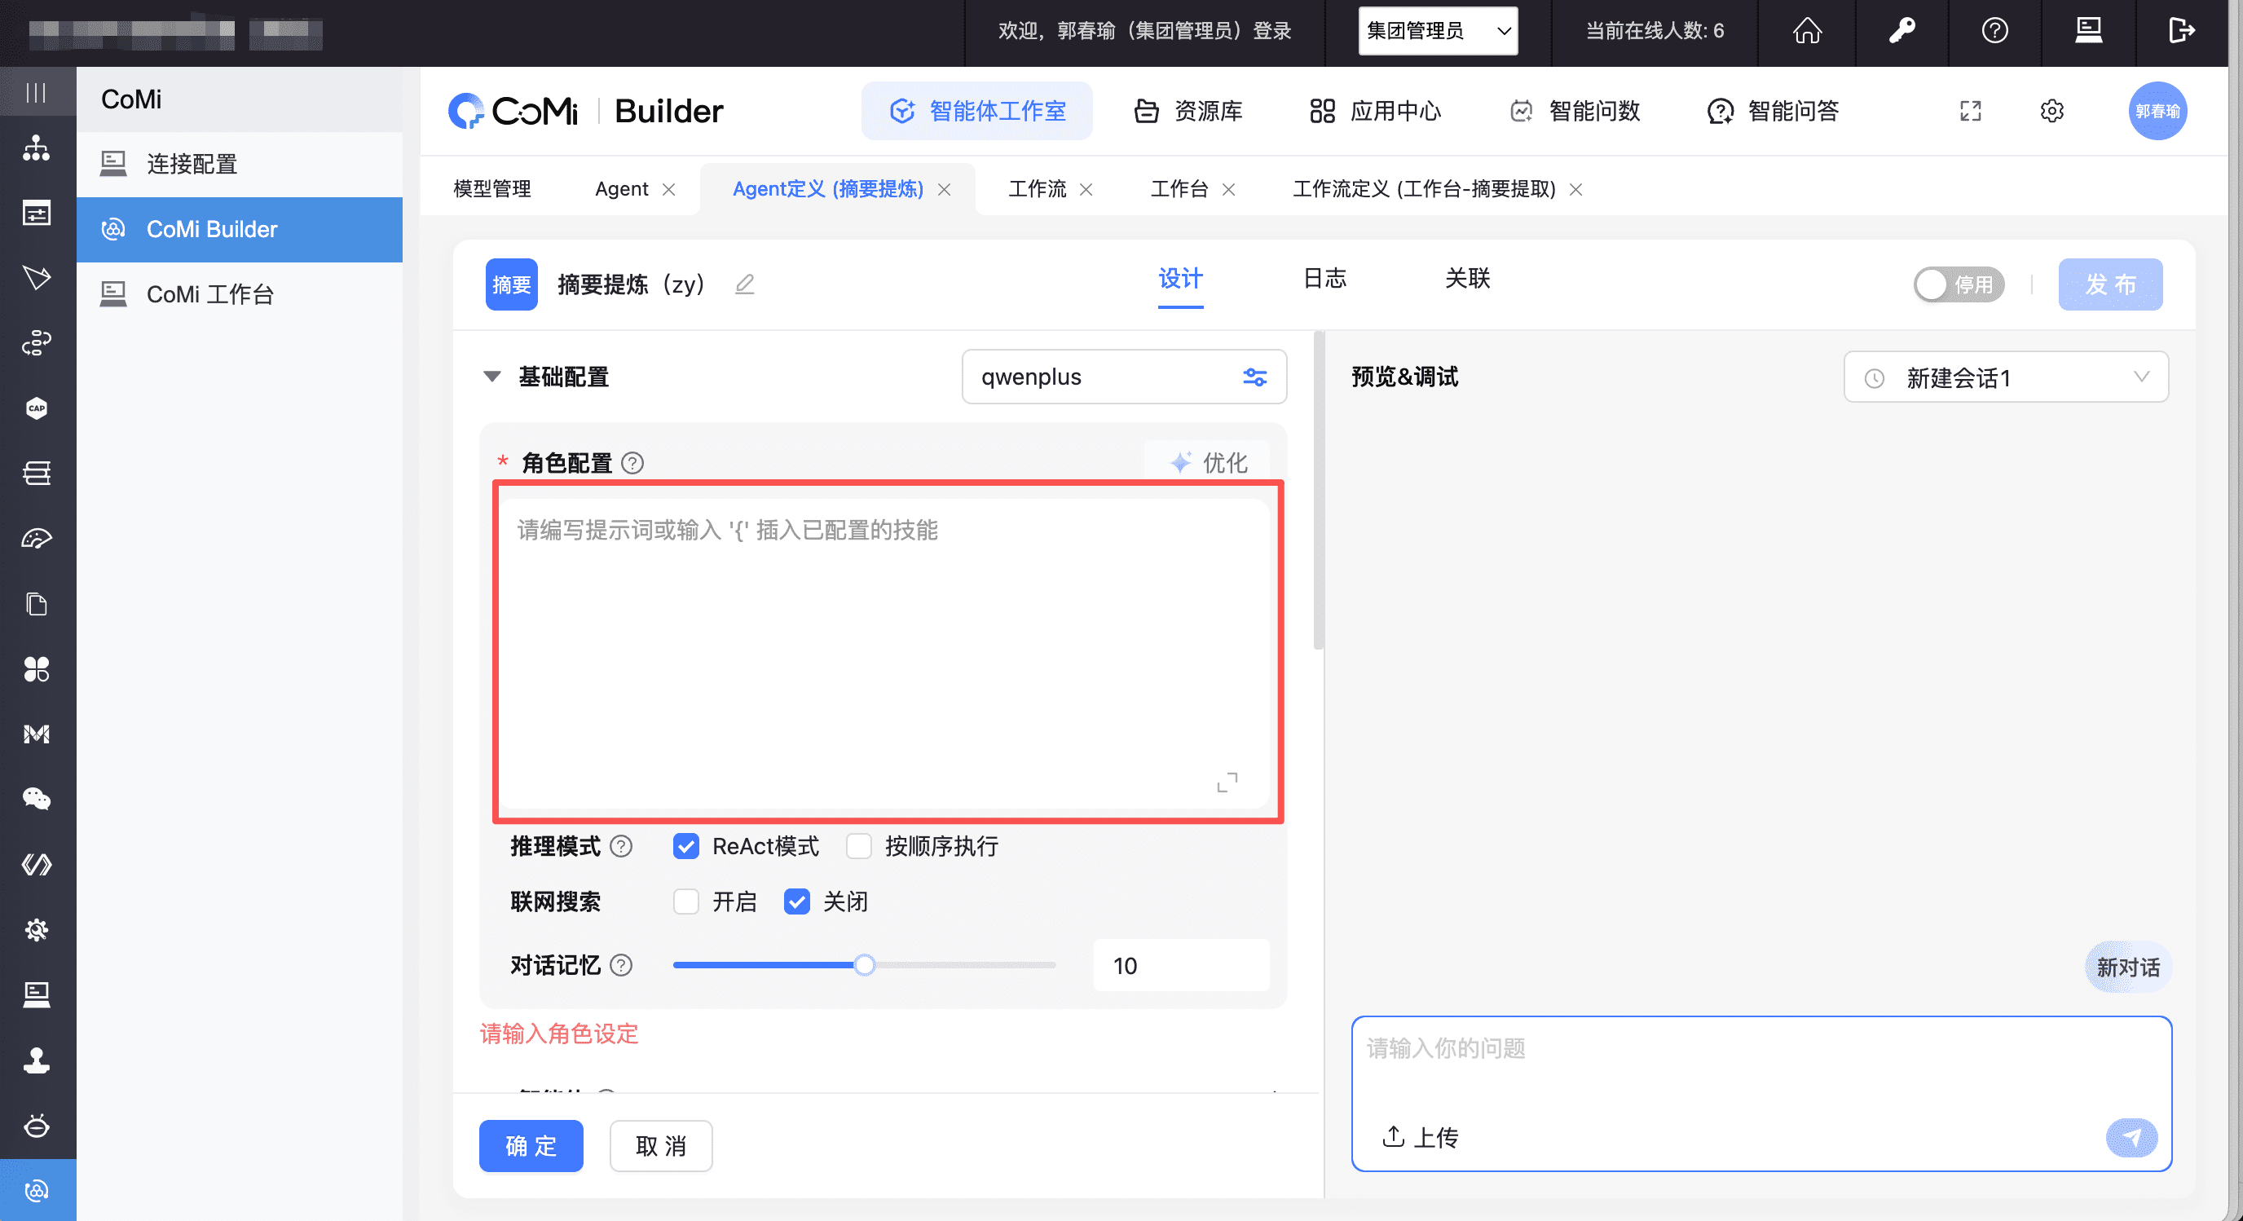Check the 按顺序执行 checkbox
Screen dimensions: 2243x1221
pyautogui.click(x=859, y=845)
